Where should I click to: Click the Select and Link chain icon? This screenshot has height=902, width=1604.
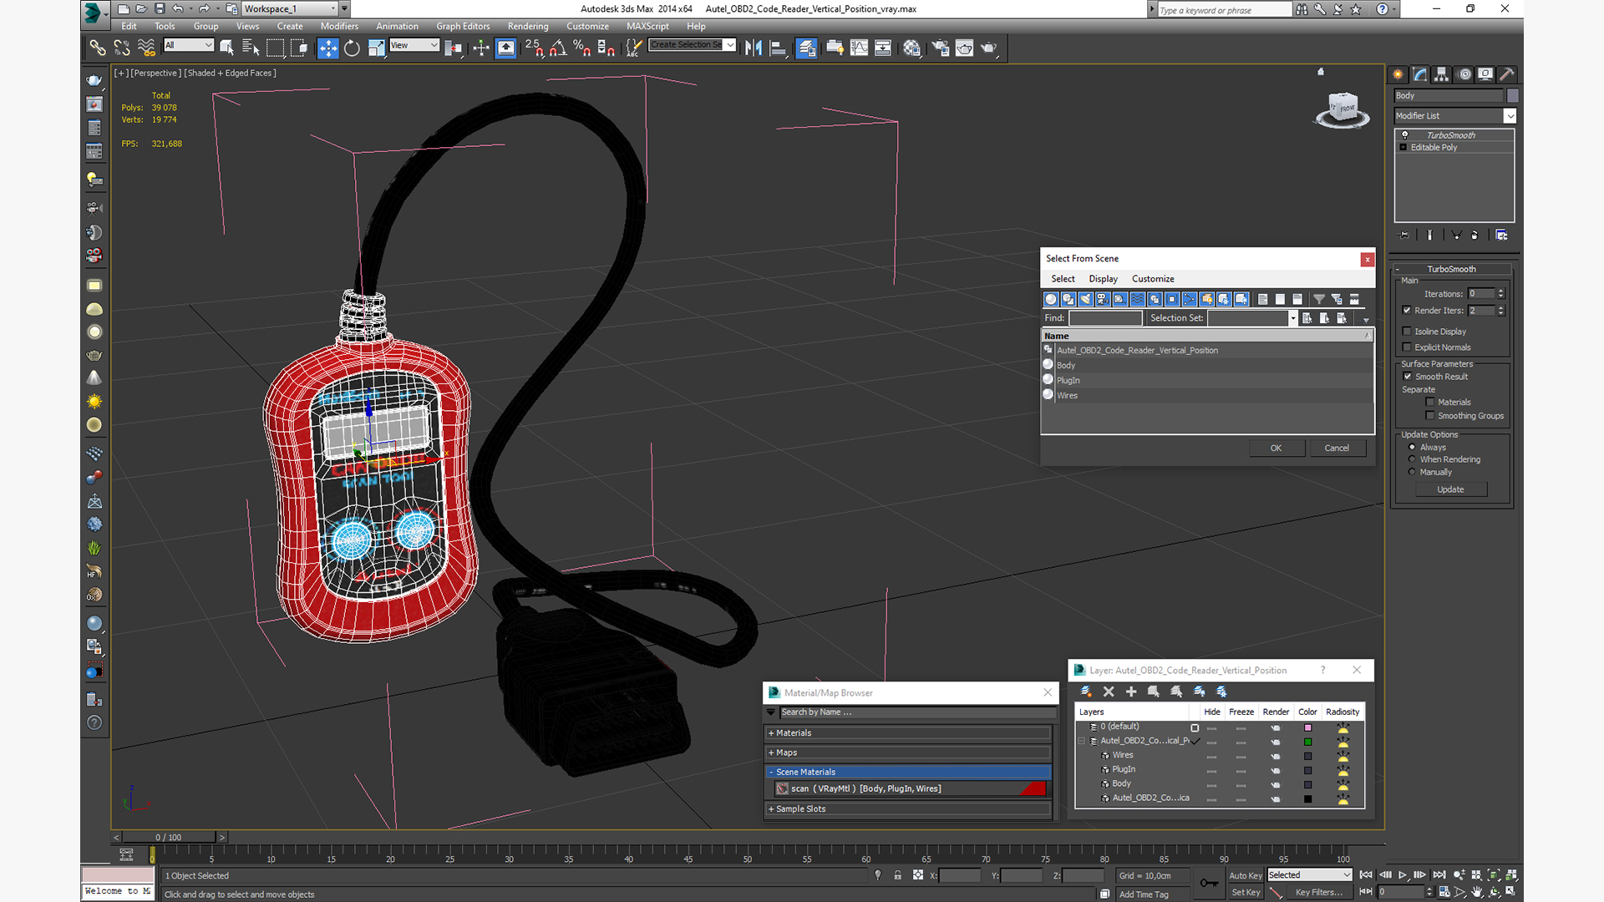click(98, 48)
